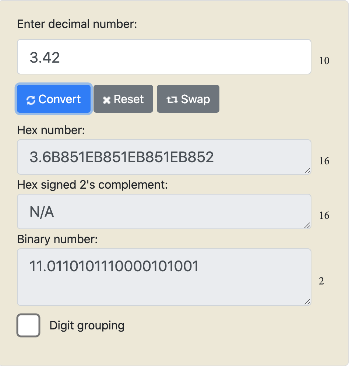Click the resize handle on Hex number field
The image size is (349, 367).
308,171
